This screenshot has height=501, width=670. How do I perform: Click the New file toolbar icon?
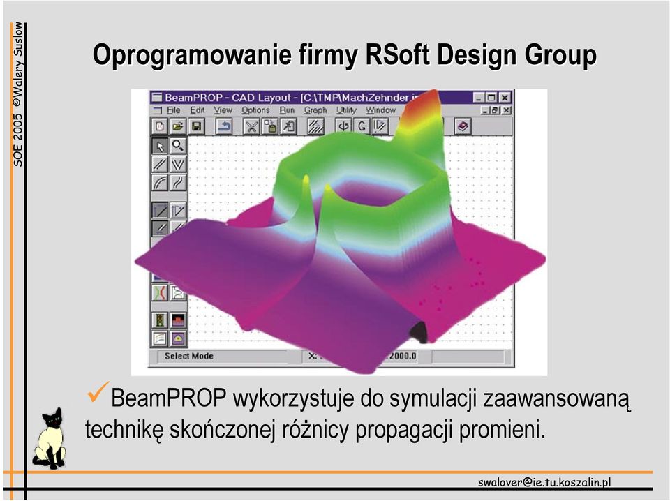[x=160, y=126]
